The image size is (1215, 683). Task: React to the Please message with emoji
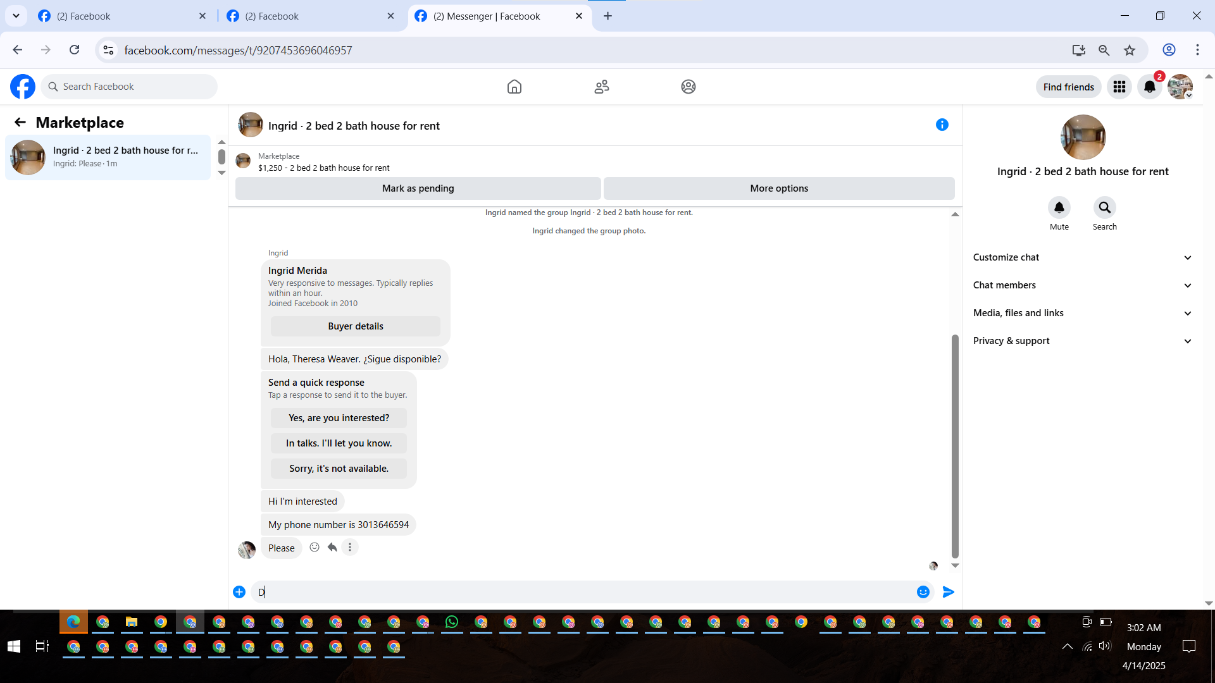click(x=315, y=548)
